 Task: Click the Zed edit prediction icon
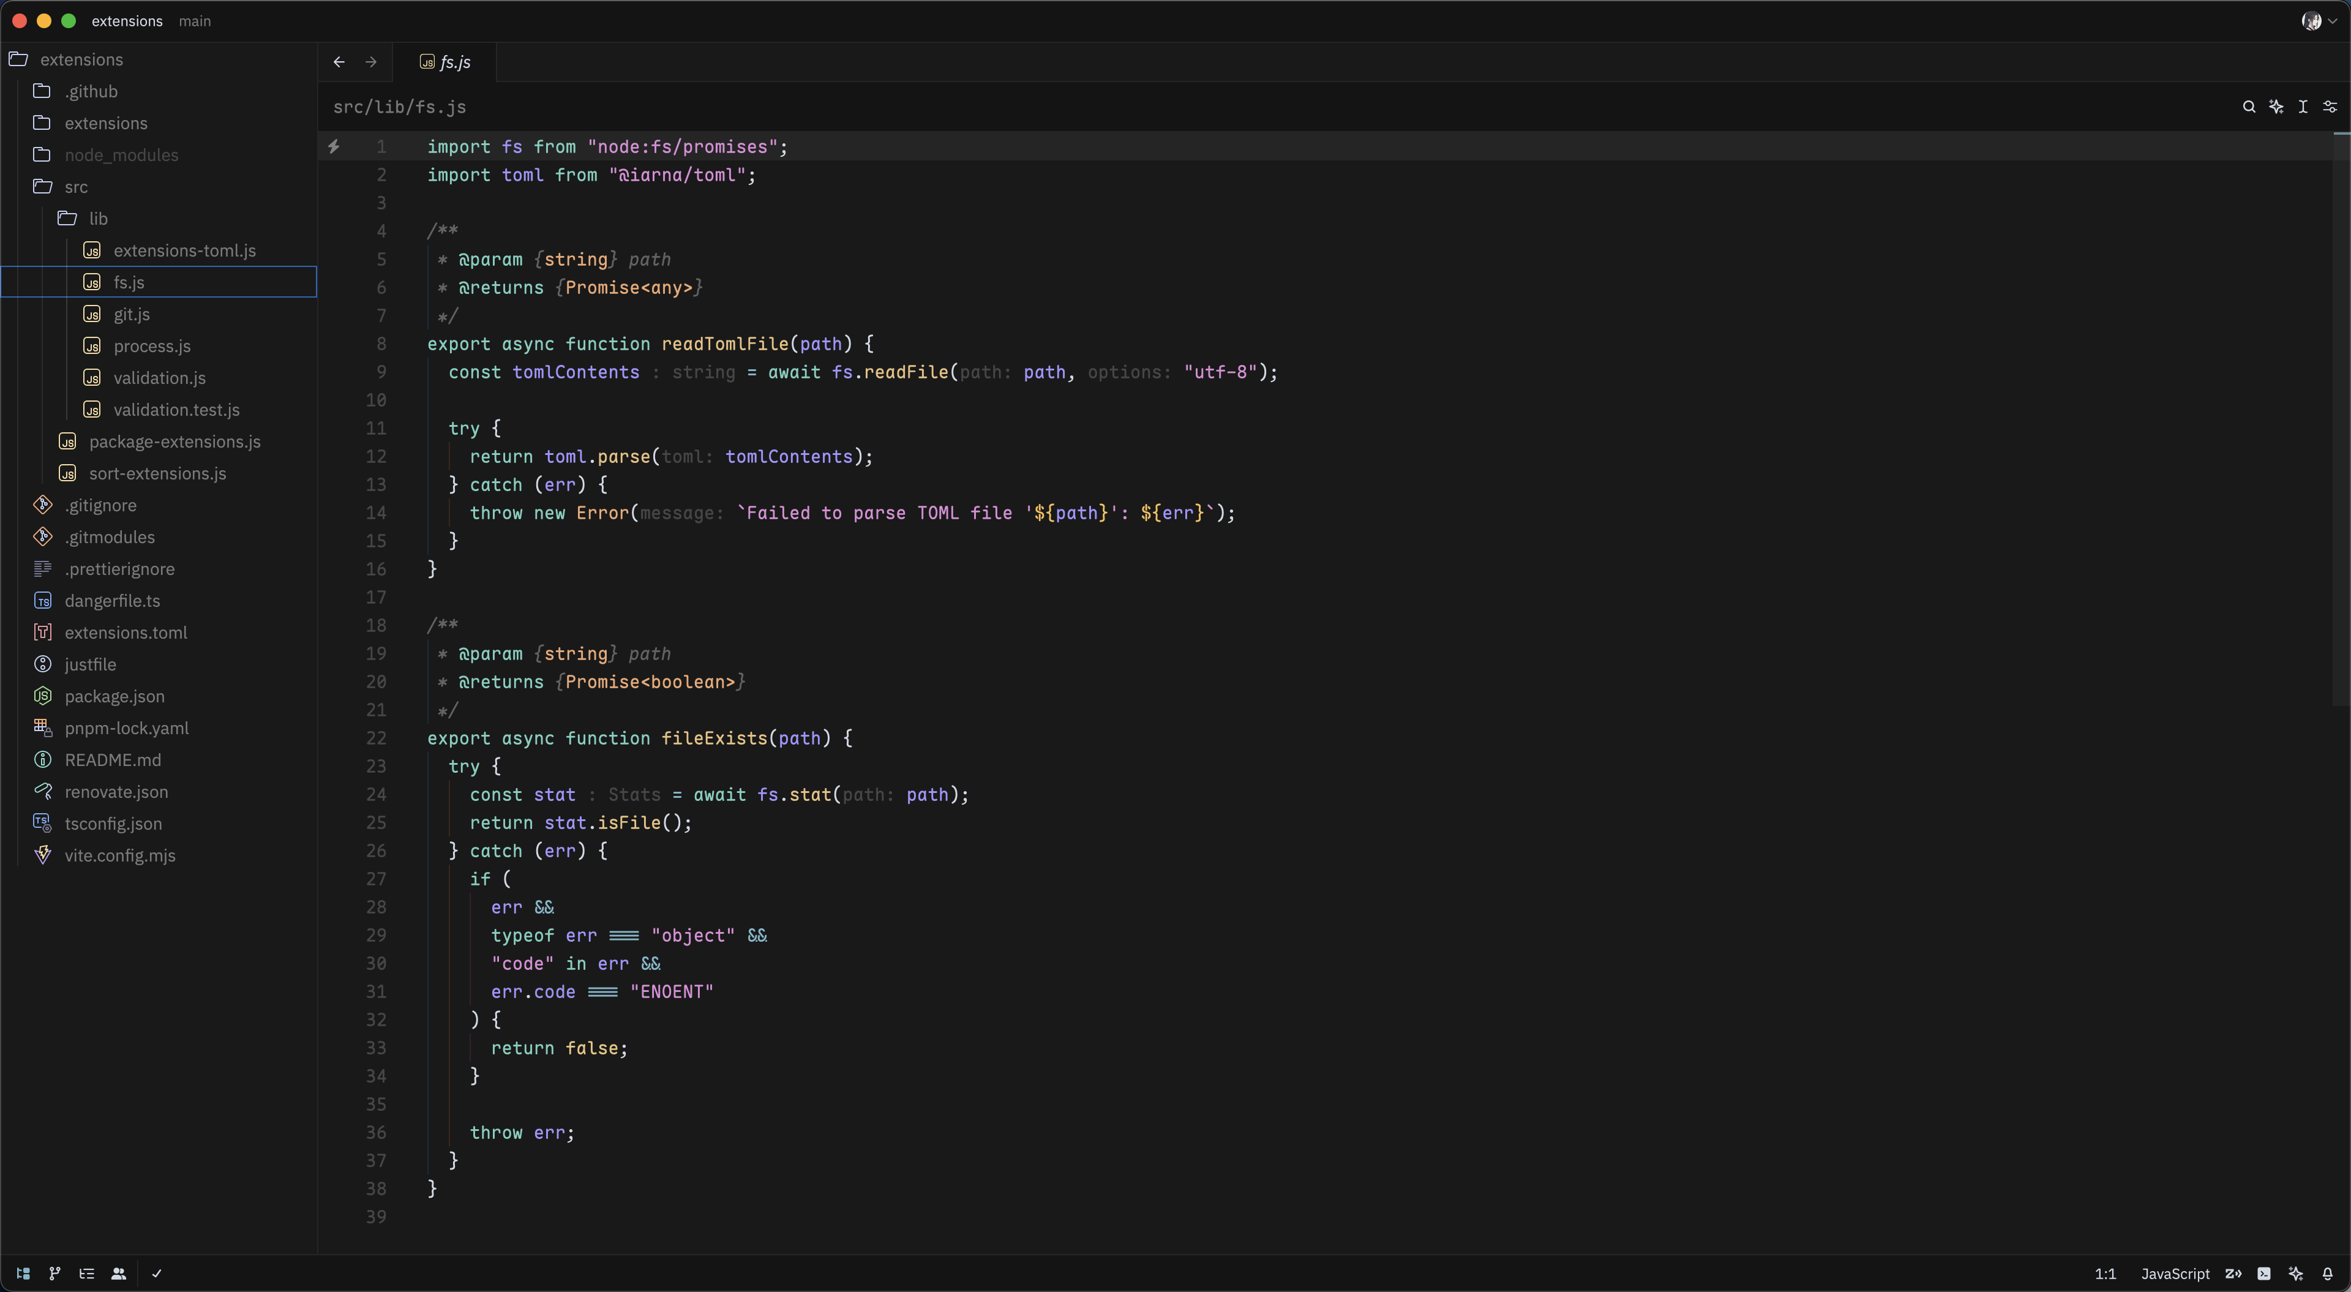(2233, 1273)
